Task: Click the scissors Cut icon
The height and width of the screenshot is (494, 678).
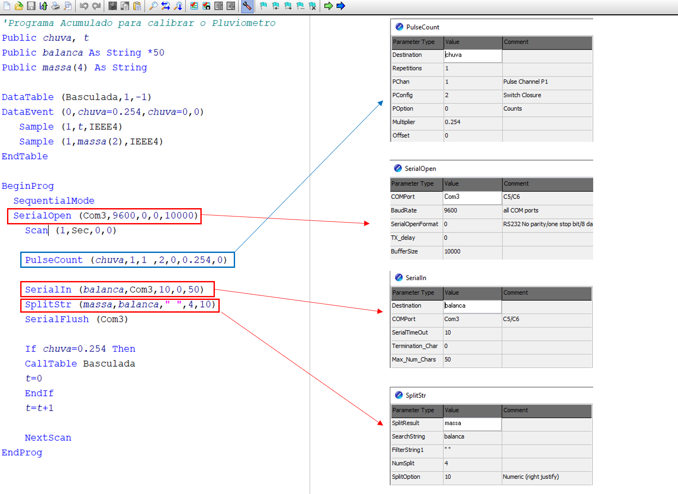Action: click(x=112, y=6)
